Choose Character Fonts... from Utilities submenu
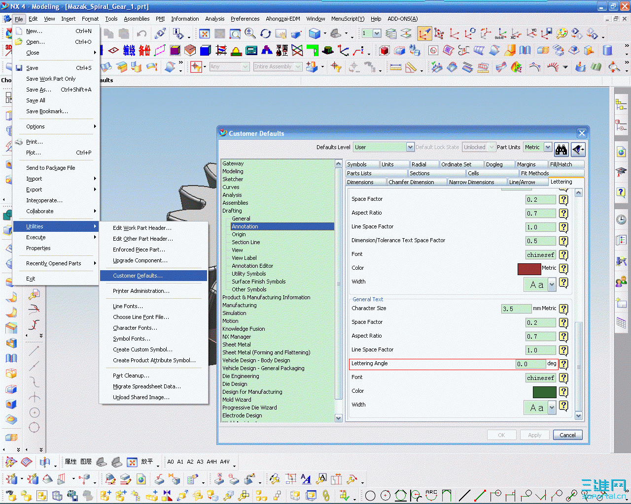Image resolution: width=631 pixels, height=504 pixels. [135, 328]
